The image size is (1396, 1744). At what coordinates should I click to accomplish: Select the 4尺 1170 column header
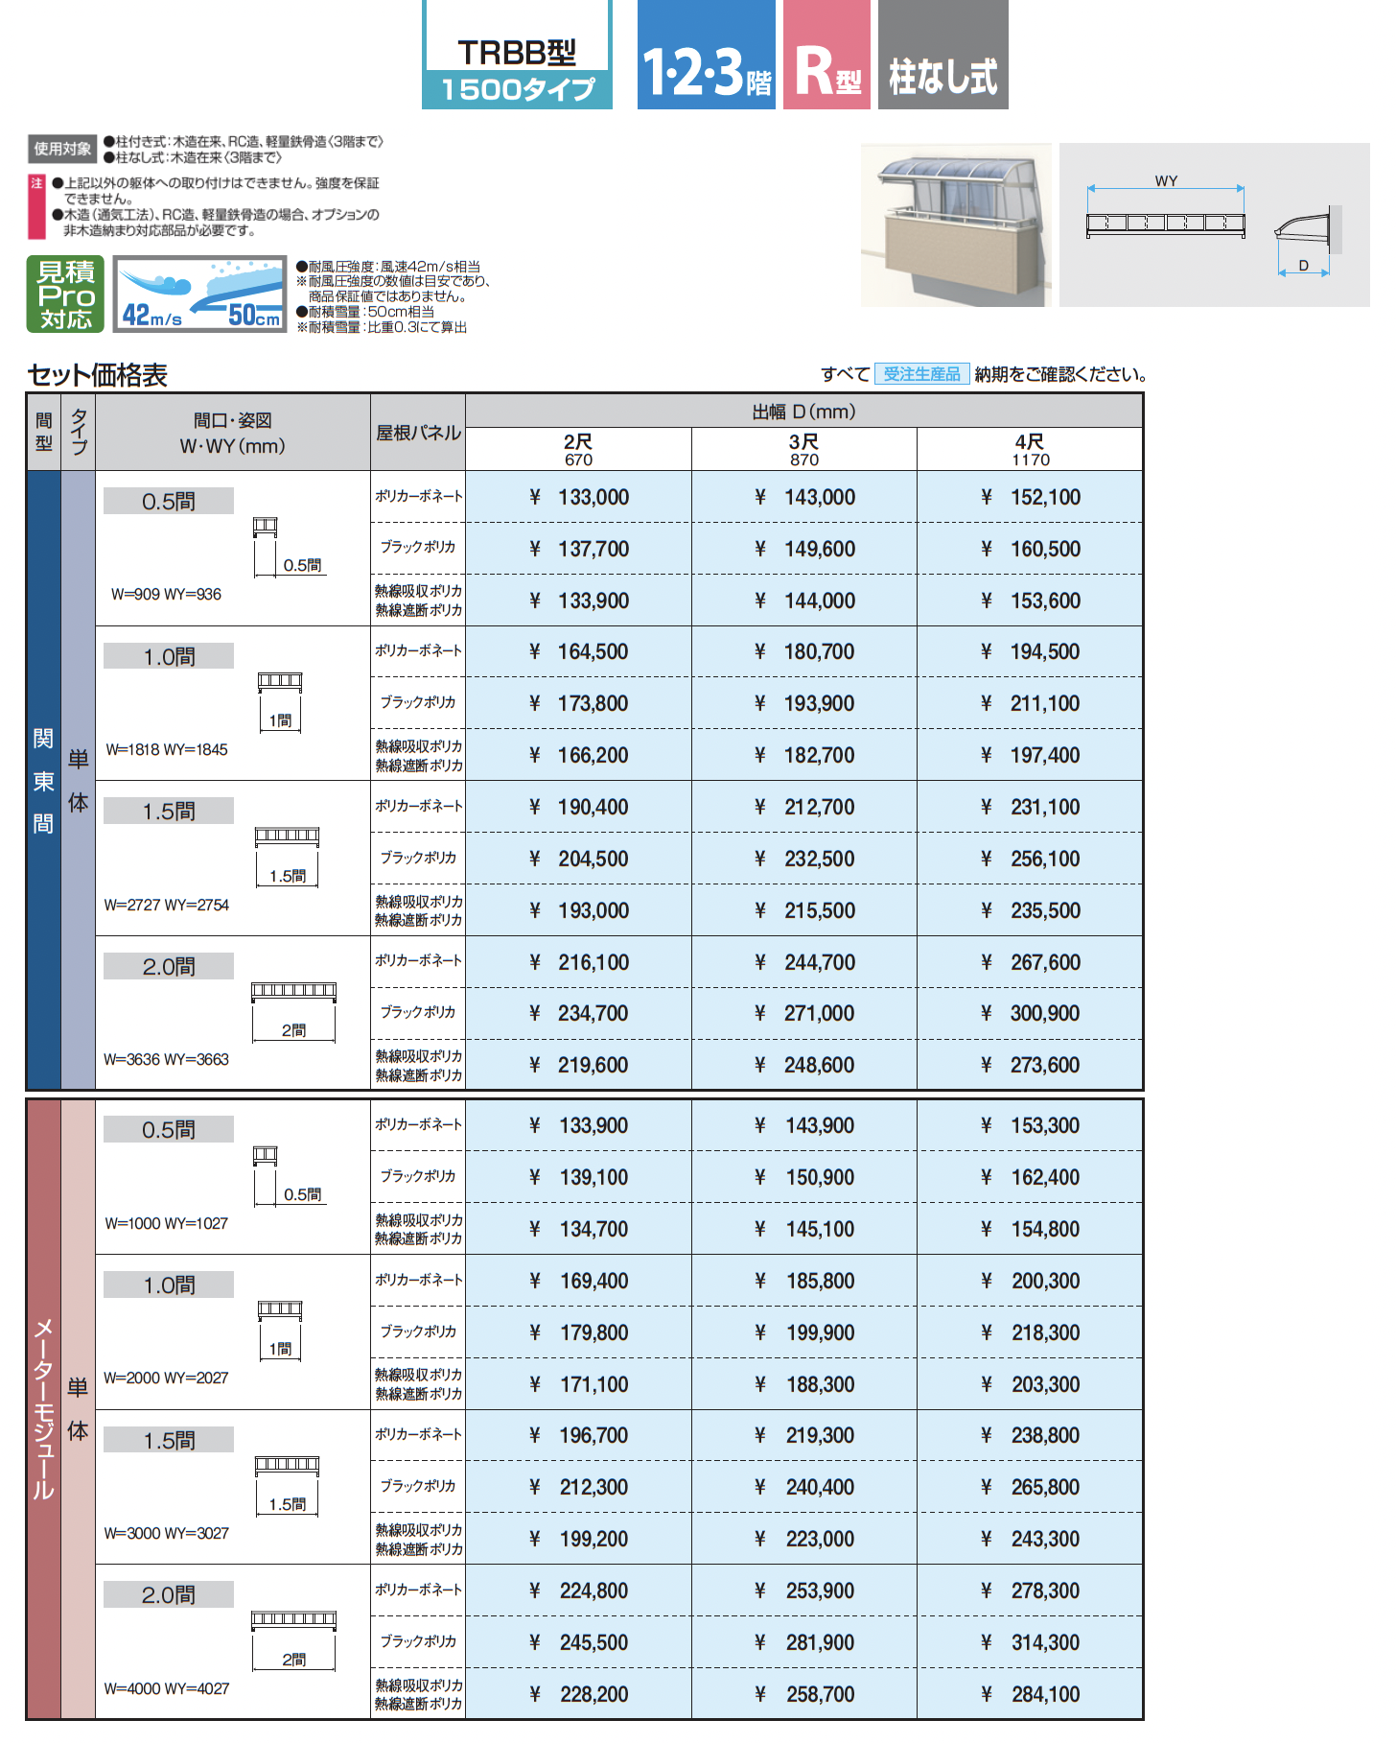1031,449
